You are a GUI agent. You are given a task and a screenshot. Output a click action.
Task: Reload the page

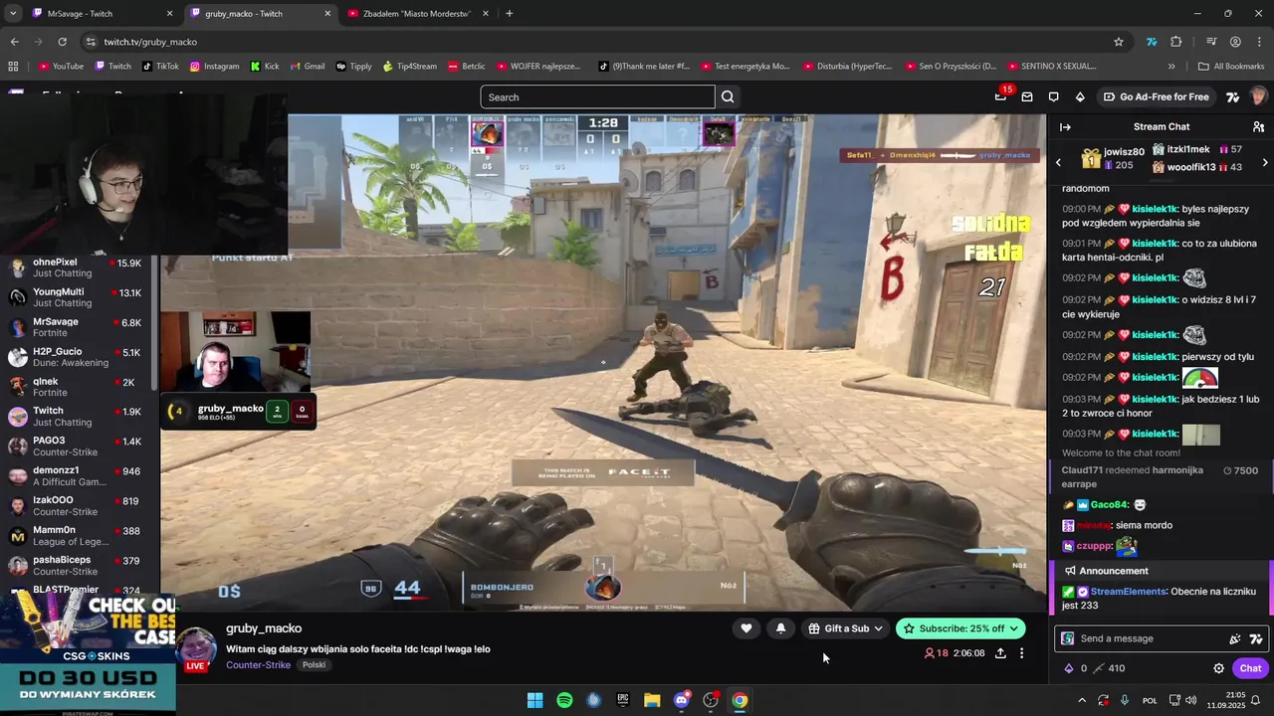(62, 42)
